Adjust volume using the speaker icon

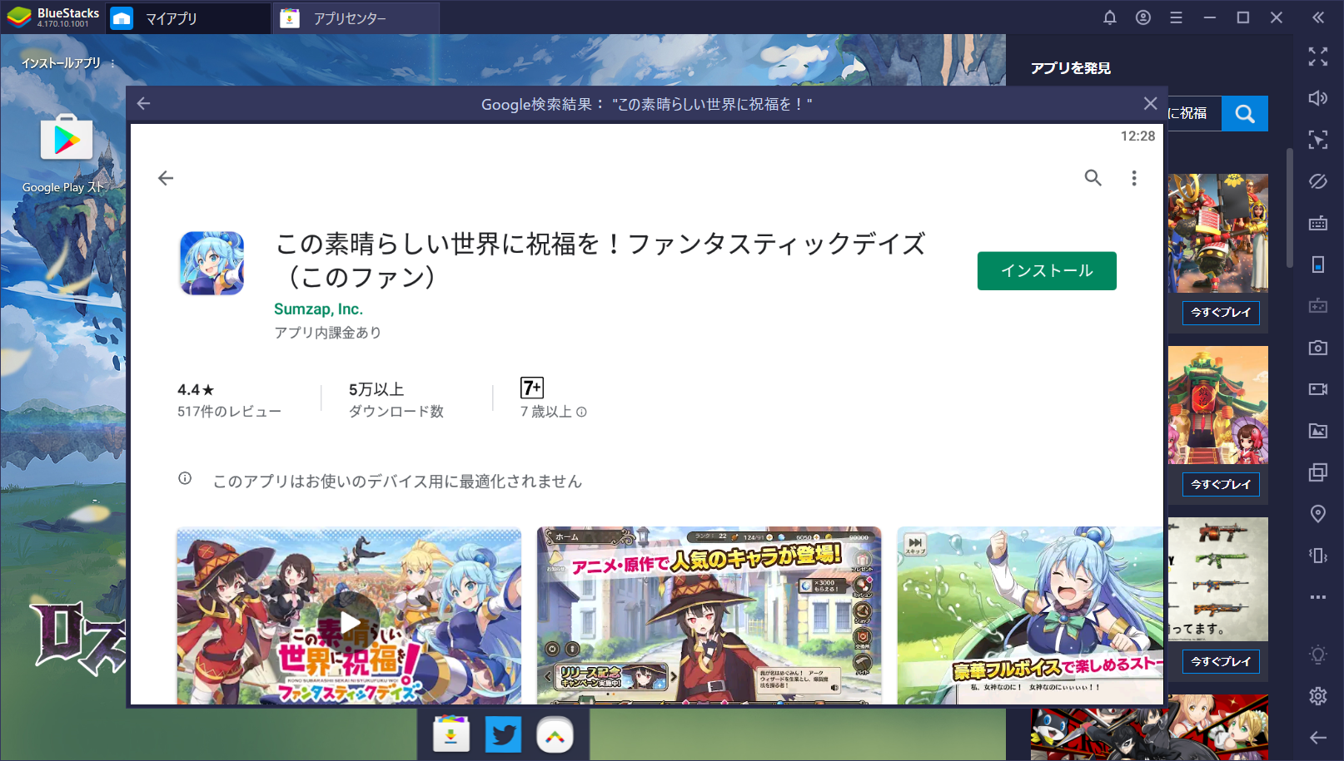pyautogui.click(x=1318, y=98)
